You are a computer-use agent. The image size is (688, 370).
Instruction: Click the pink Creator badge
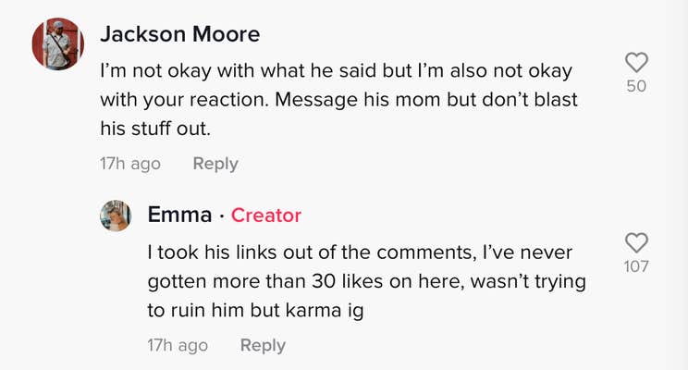(x=266, y=216)
